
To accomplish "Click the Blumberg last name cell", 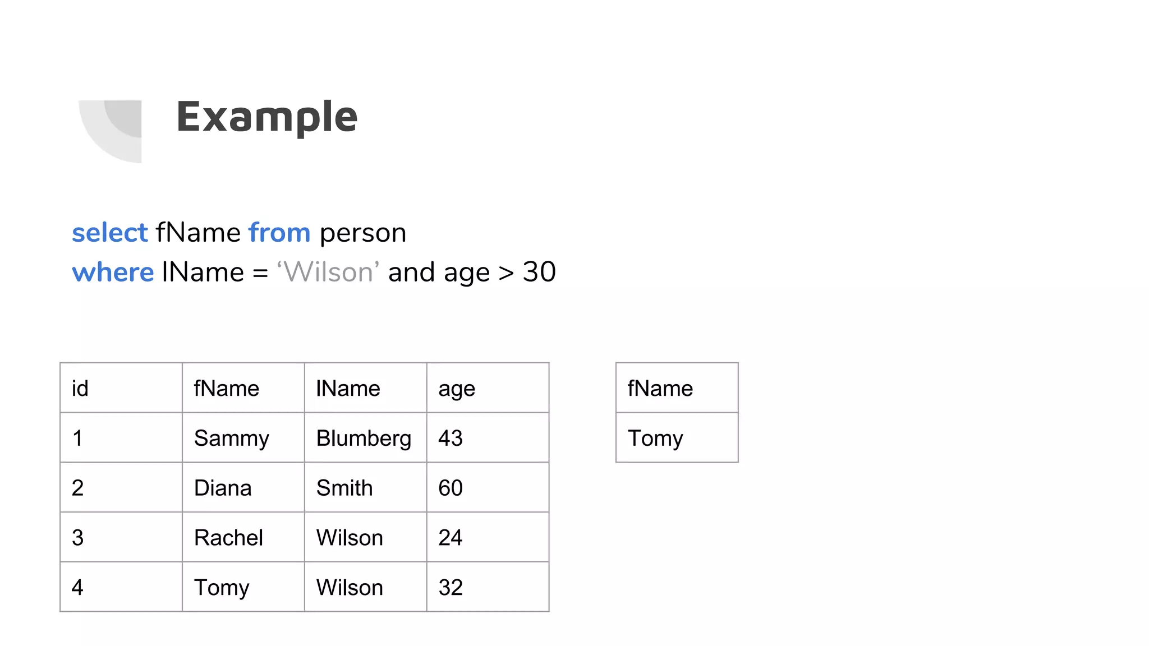I will [365, 438].
